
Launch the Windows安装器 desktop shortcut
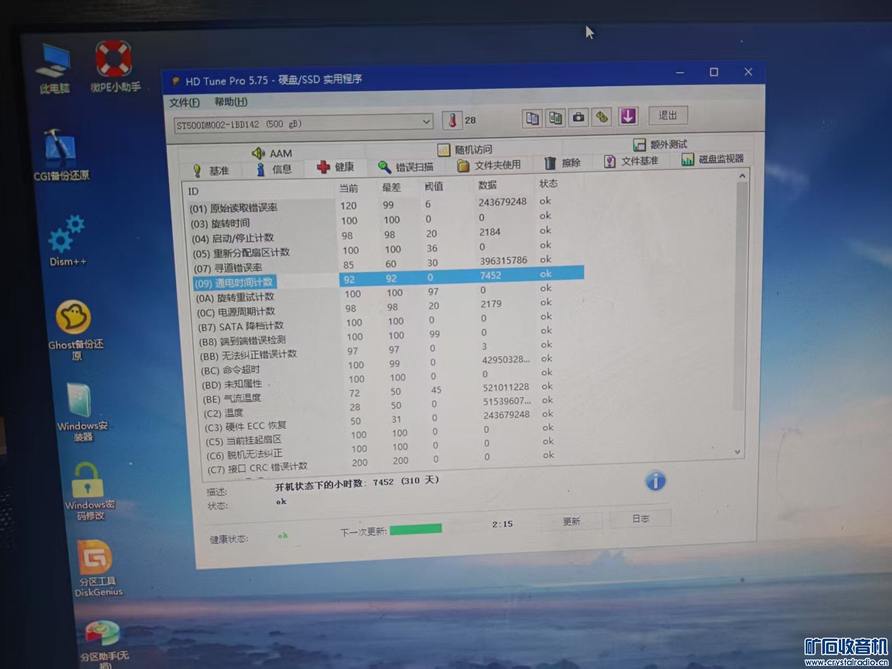(x=81, y=412)
